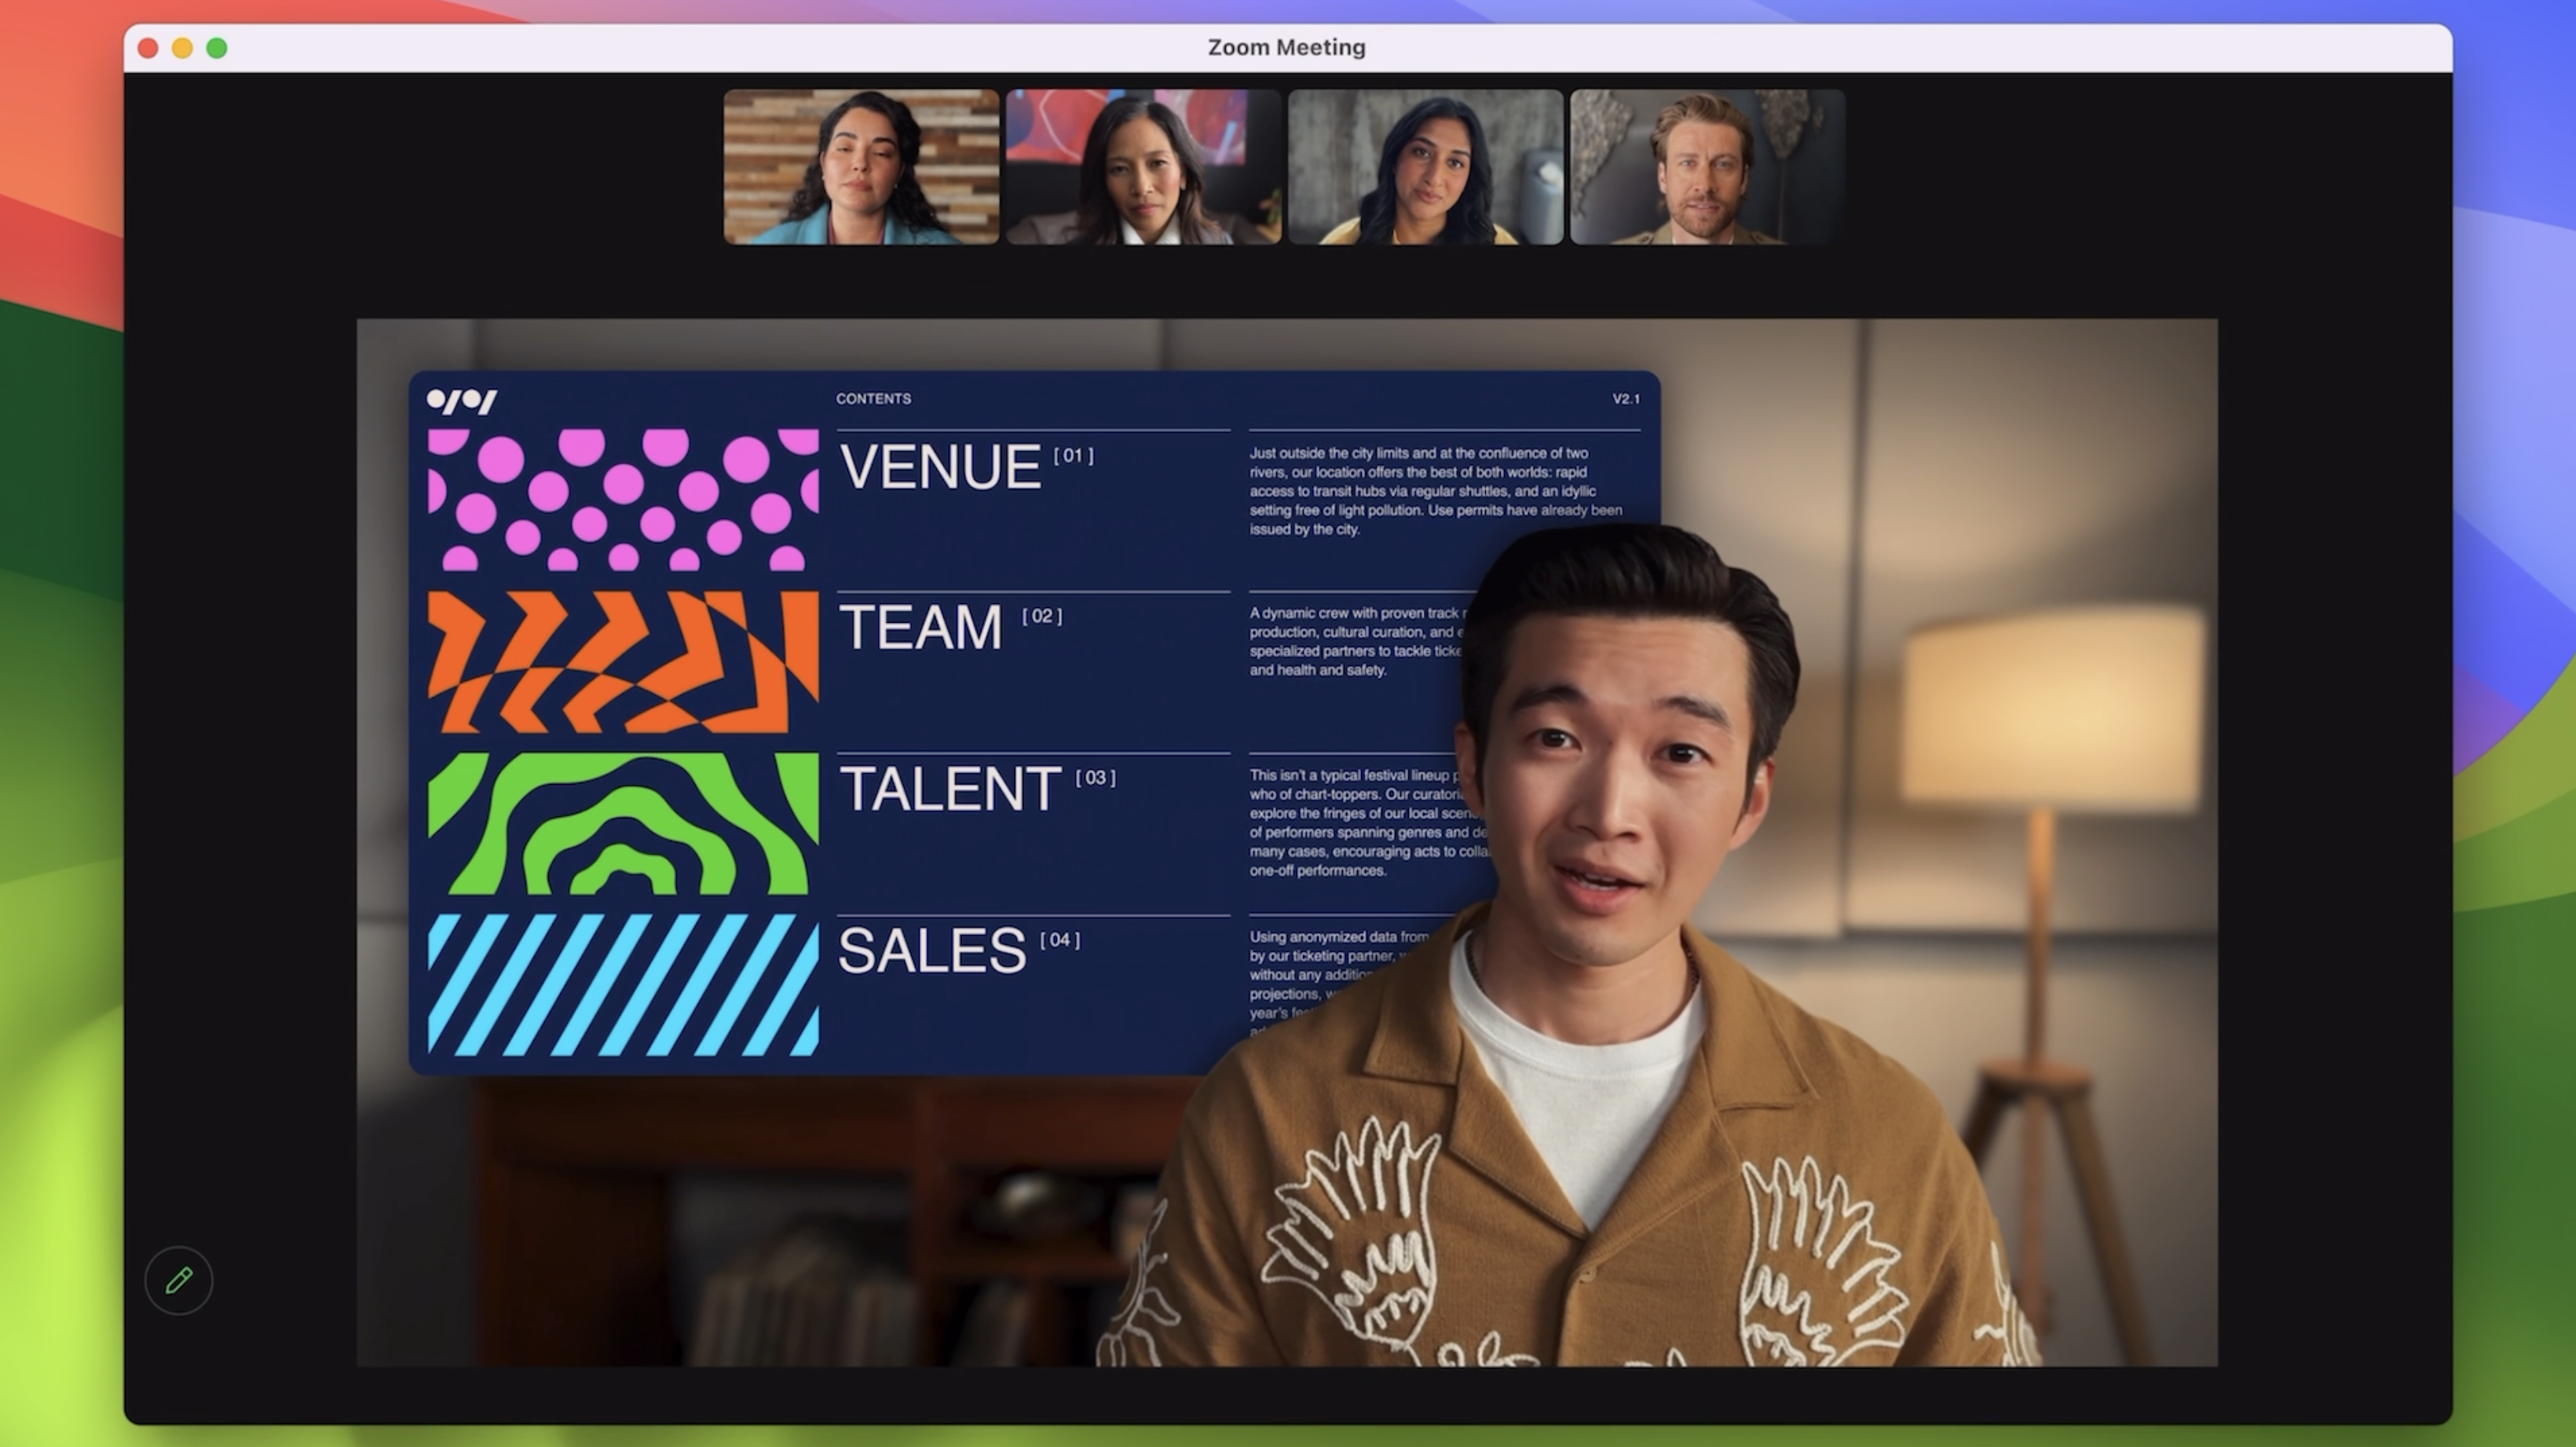Minimize the window with the yellow button
This screenshot has width=2576, height=1447.
182,48
